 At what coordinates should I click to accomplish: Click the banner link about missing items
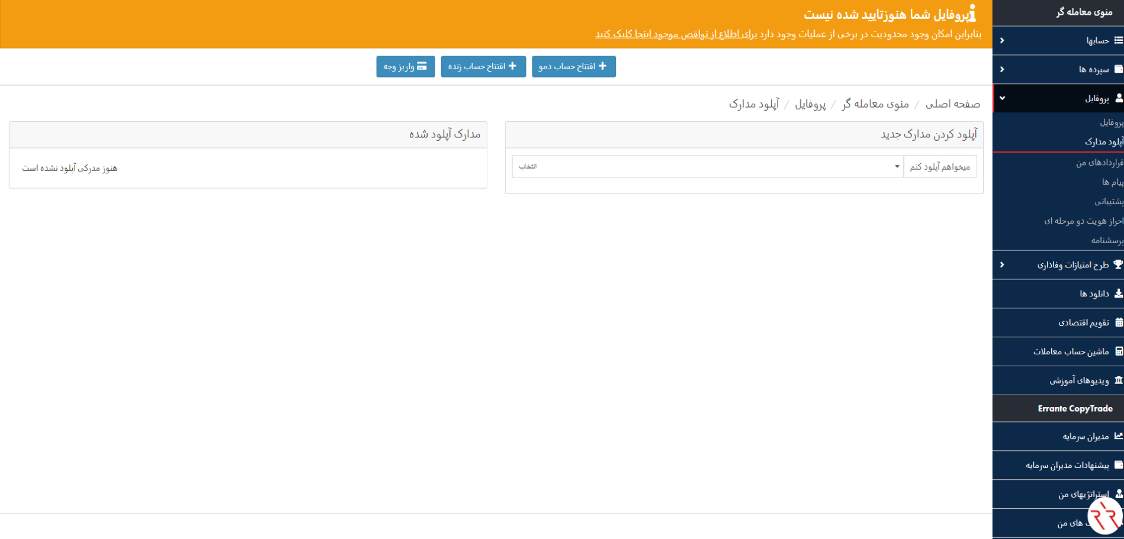click(676, 34)
